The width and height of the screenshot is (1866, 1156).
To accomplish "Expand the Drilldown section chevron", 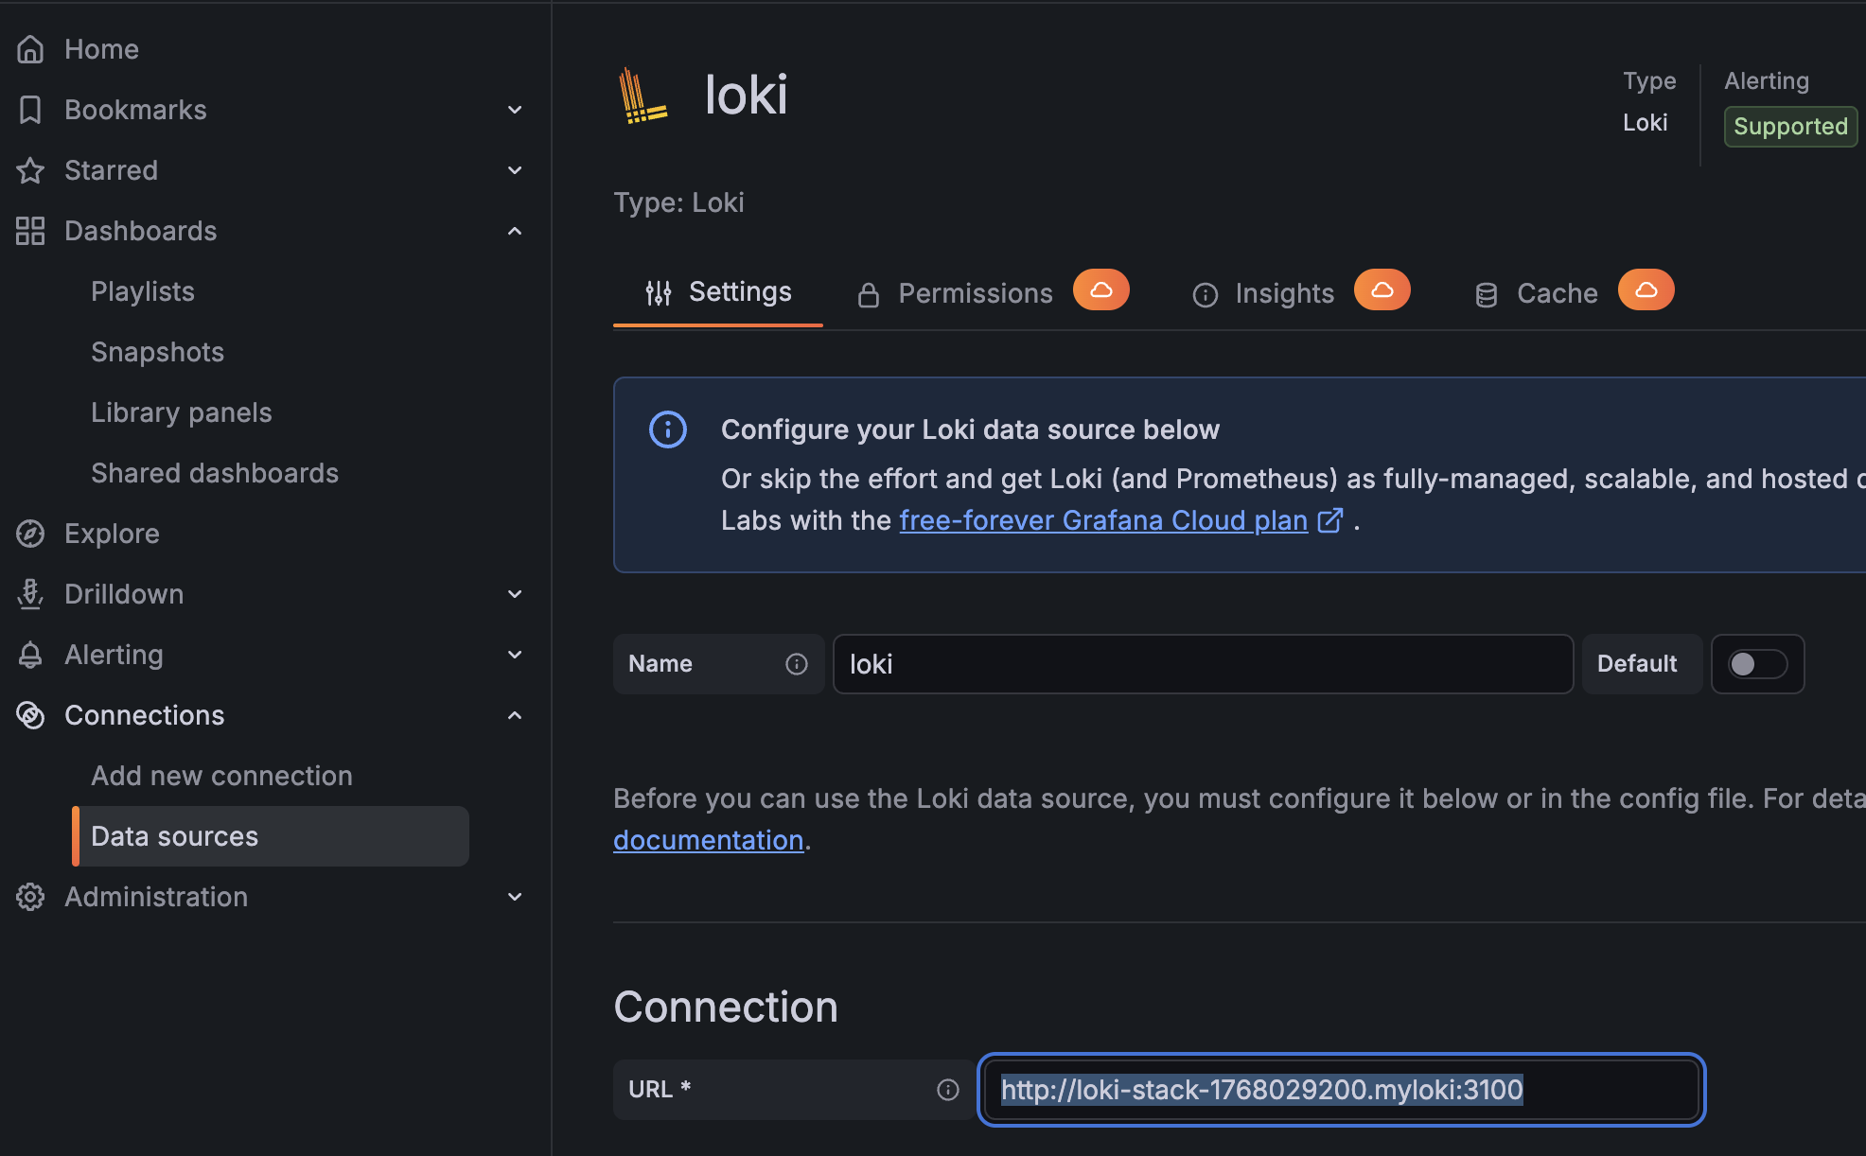I will 515,594.
